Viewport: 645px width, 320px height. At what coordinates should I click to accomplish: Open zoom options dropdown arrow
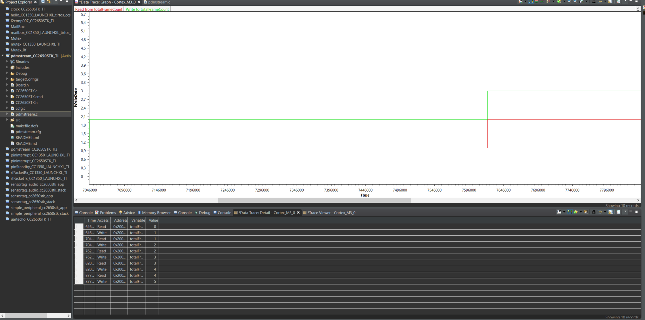point(587,1)
